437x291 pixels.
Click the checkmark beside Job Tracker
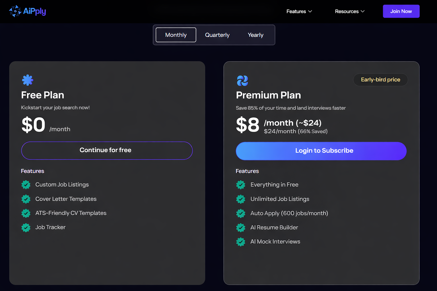[26, 227]
